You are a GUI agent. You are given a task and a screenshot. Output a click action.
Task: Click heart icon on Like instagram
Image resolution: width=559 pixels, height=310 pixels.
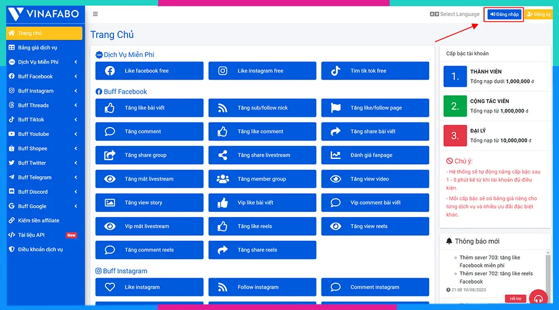[x=110, y=287]
